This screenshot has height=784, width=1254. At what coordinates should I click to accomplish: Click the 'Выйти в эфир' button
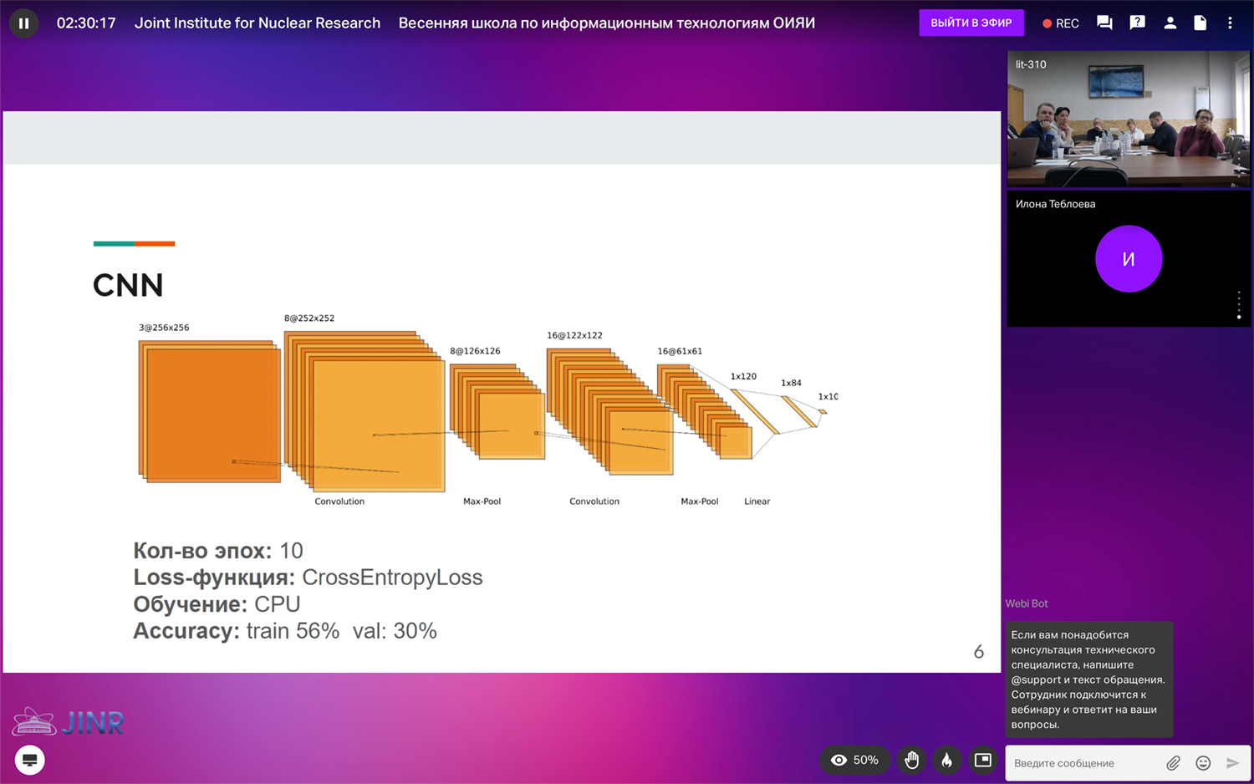[x=971, y=23]
